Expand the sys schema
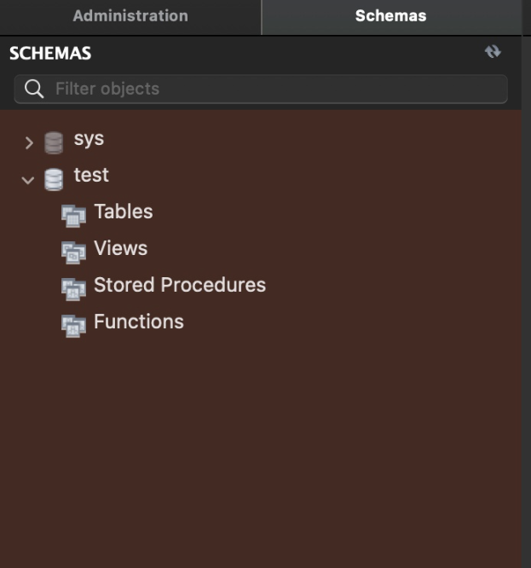 tap(29, 142)
